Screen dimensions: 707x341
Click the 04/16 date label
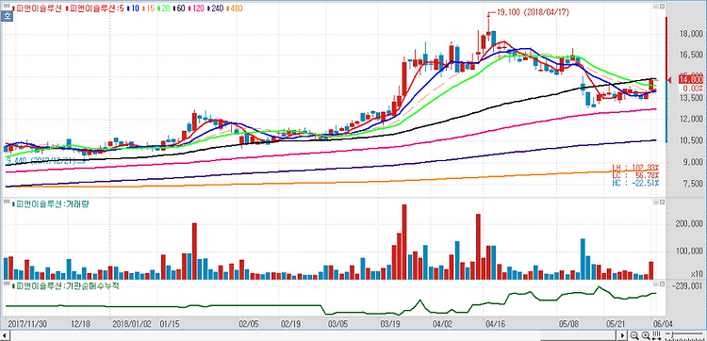pyautogui.click(x=495, y=324)
